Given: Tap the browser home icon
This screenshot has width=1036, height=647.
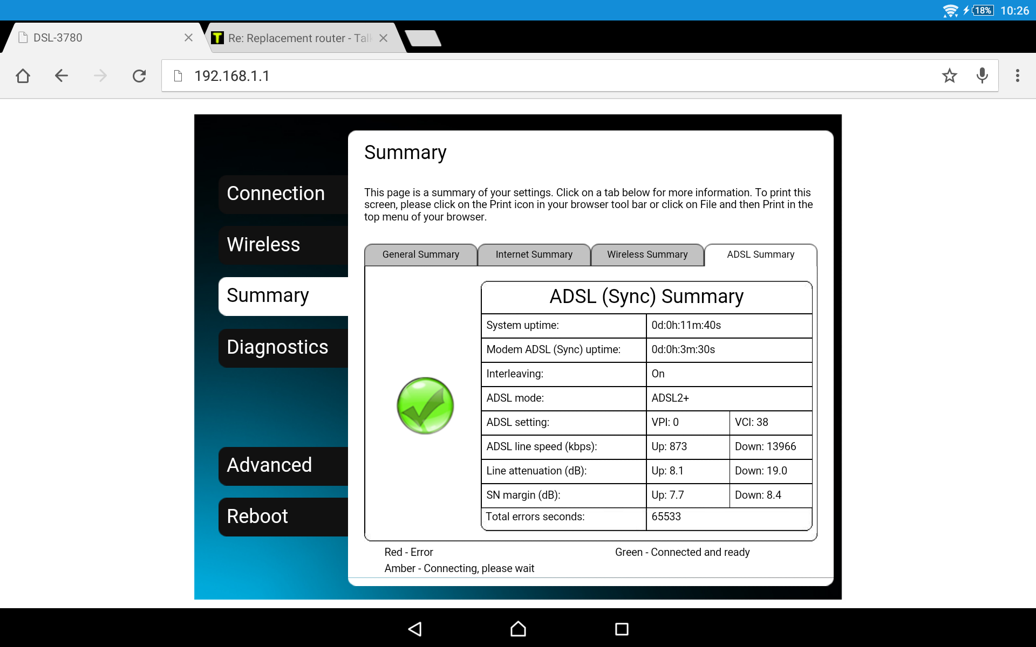Looking at the screenshot, I should tap(23, 76).
